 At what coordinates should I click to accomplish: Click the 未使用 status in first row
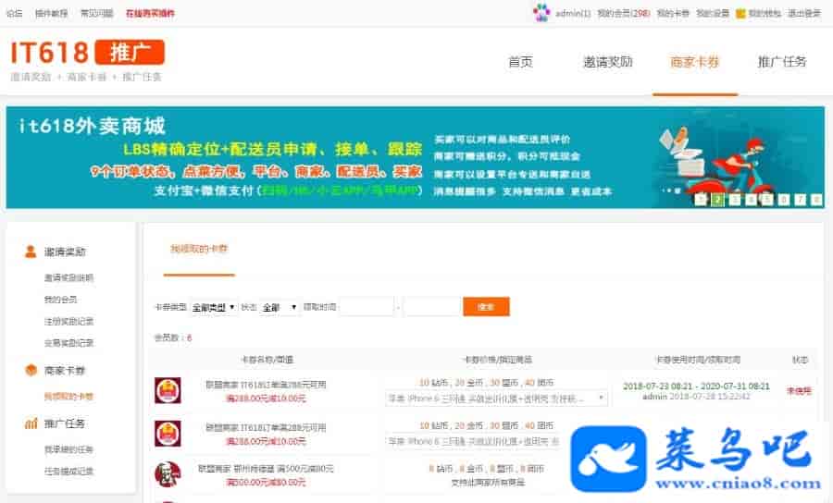799,391
